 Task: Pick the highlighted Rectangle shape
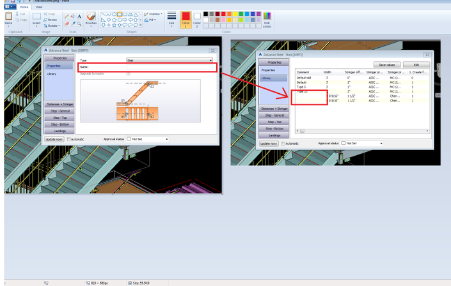[x=120, y=14]
